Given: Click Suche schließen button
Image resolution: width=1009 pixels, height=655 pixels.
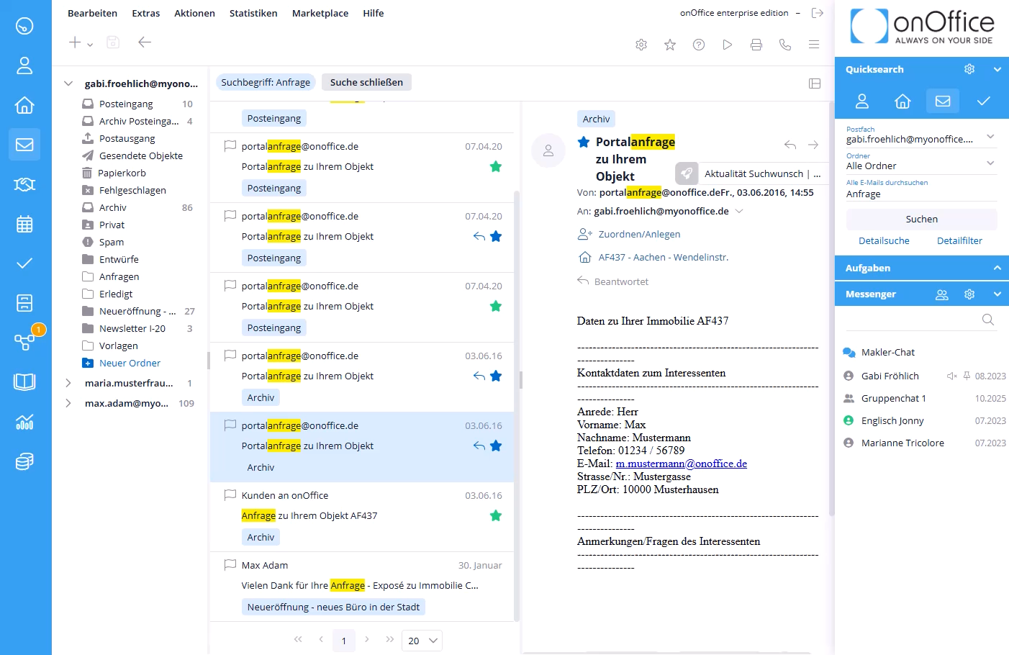Looking at the screenshot, I should pos(366,82).
